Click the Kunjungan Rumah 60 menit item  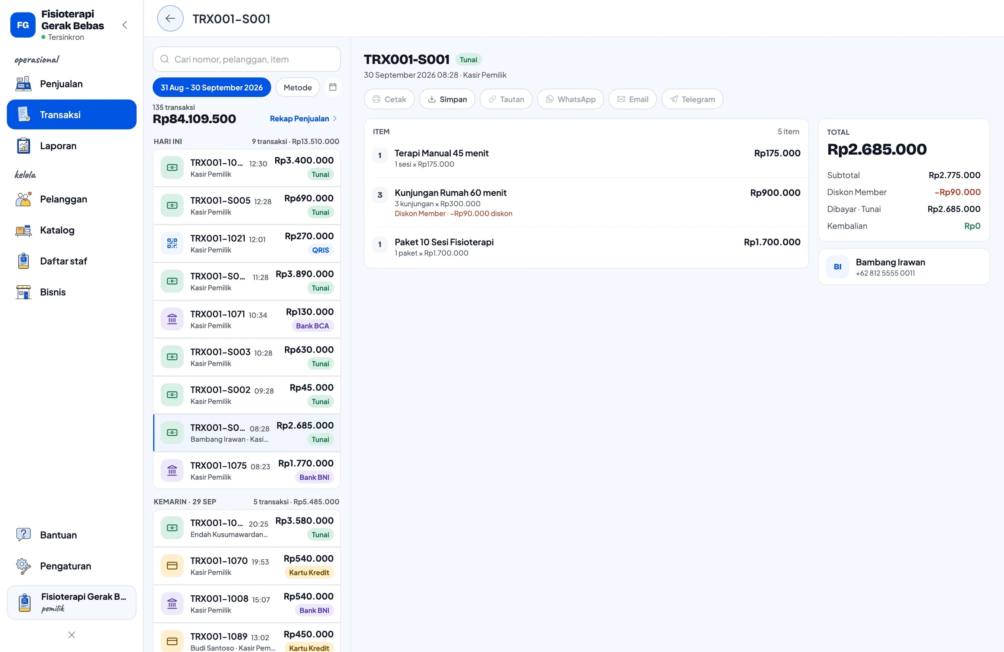(586, 202)
